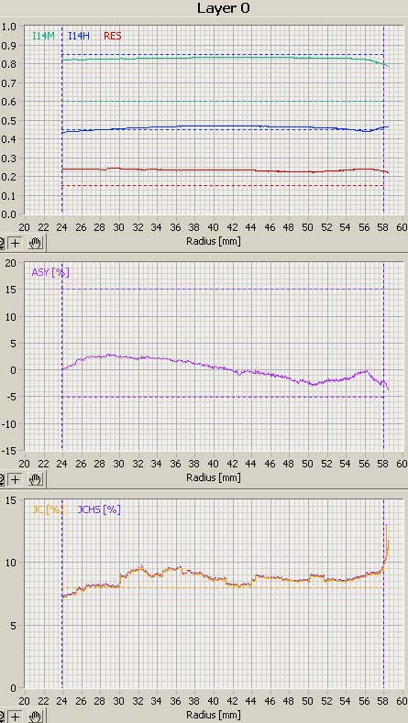408x723 pixels.
Task: Click the JCHS [%] legend label
Action: point(99,510)
